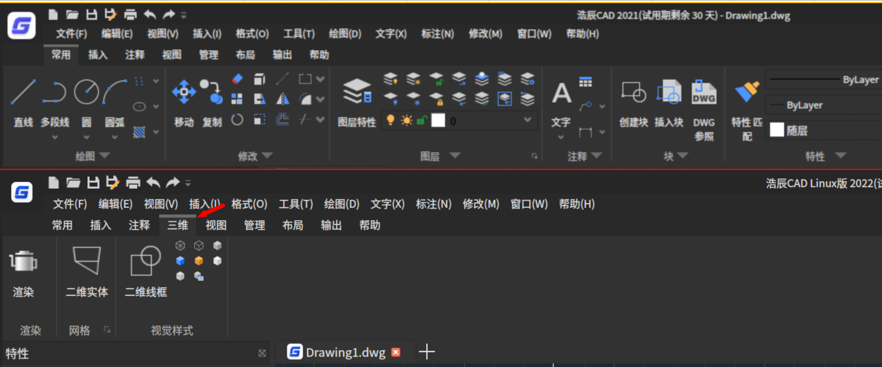Open the 输出 ribbon tab in CAD 2021
Image resolution: width=882 pixels, height=367 pixels.
point(282,55)
